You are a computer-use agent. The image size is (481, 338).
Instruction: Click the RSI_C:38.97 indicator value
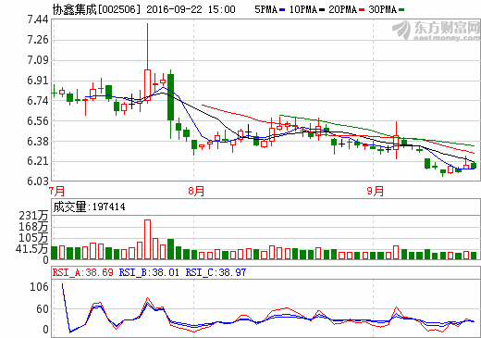tap(216, 272)
